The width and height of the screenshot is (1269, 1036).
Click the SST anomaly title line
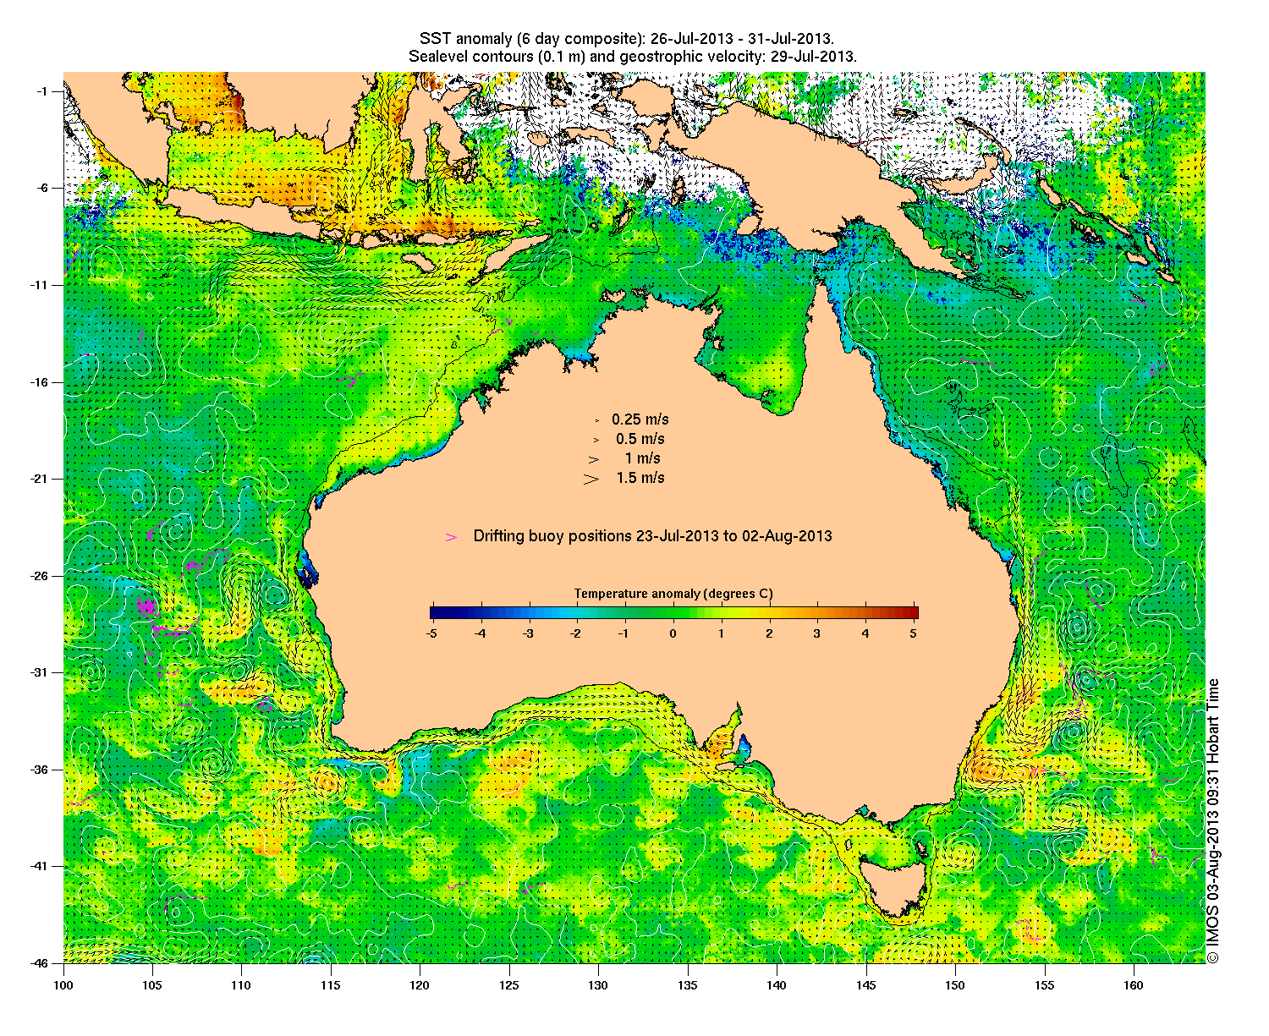point(626,39)
